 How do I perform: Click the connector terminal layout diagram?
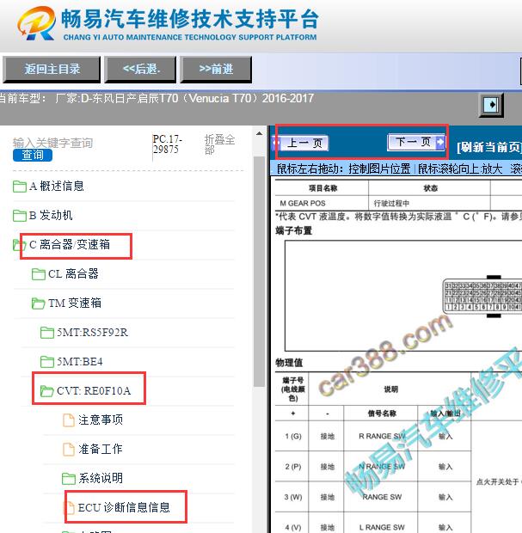[403, 296]
